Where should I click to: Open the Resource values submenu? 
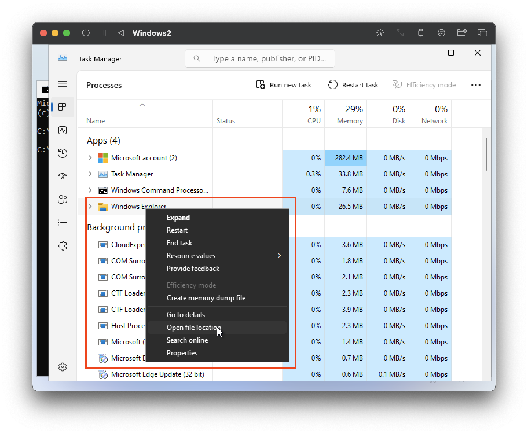[217, 256]
